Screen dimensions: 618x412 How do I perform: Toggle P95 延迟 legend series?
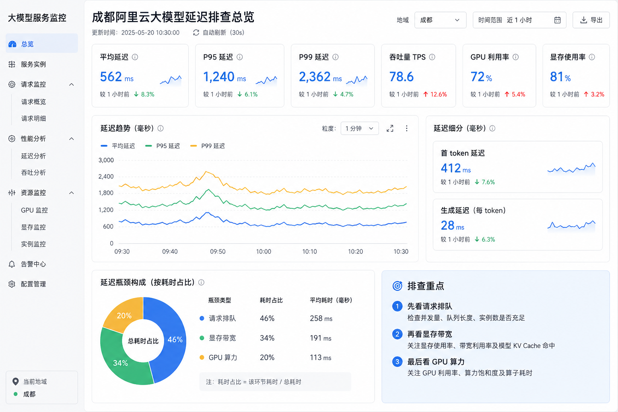pos(163,146)
